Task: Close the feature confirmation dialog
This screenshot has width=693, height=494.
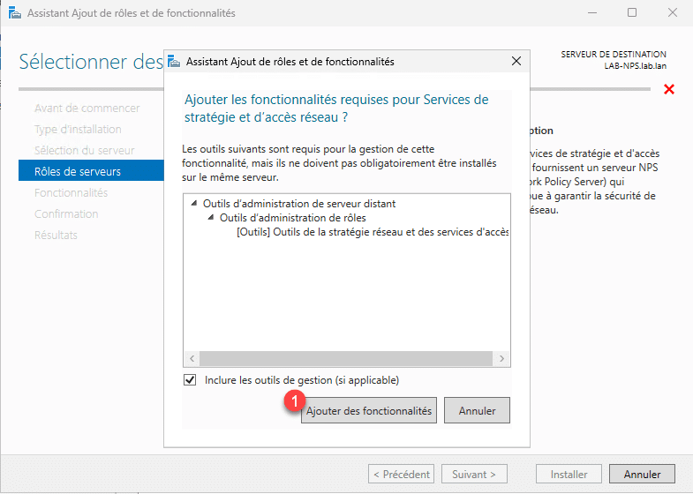Action: coord(516,62)
